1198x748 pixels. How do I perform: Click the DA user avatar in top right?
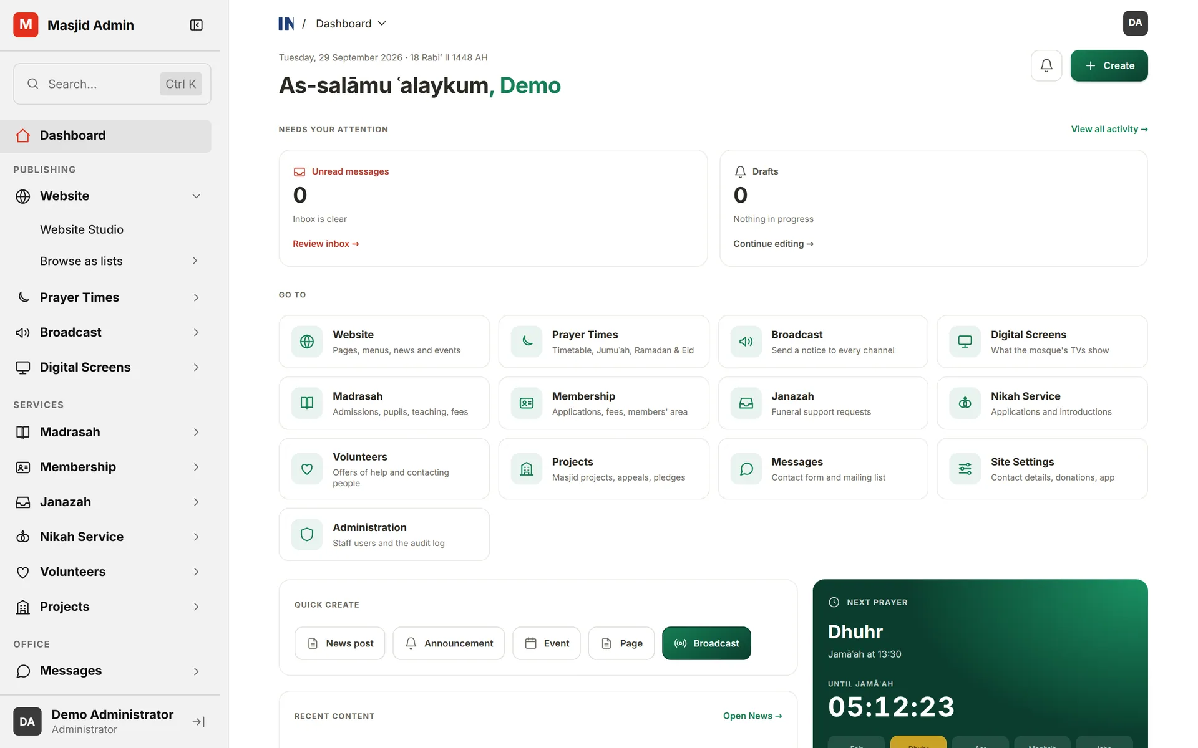tap(1135, 23)
